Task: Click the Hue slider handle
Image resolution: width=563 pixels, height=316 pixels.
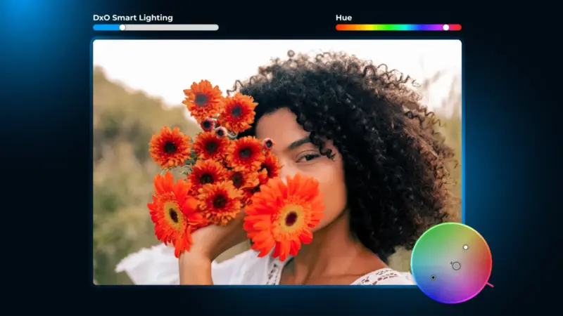Action: pos(446,27)
